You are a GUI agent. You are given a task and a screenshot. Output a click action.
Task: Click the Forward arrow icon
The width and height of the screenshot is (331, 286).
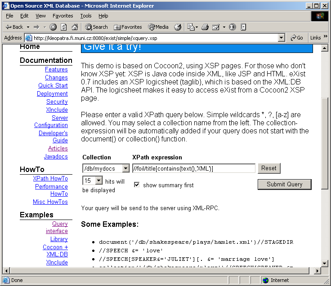(x=36, y=27)
